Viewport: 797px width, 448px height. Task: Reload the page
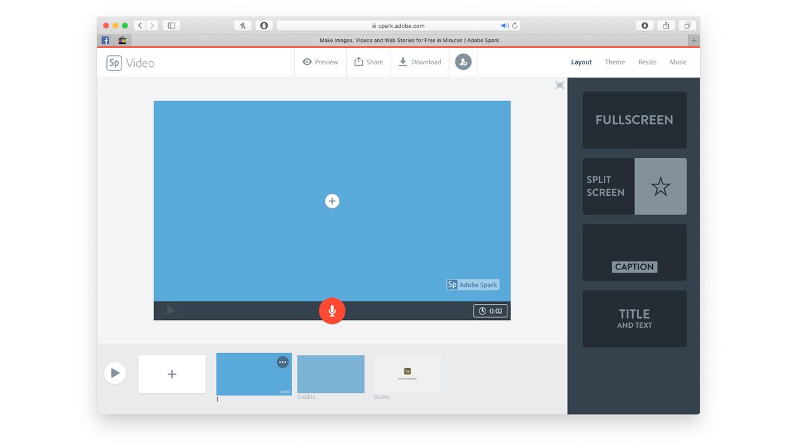515,26
